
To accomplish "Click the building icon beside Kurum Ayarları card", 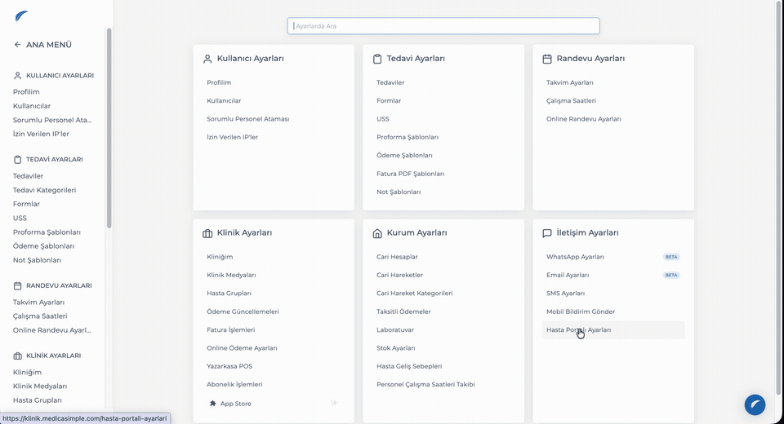I will pyautogui.click(x=377, y=233).
